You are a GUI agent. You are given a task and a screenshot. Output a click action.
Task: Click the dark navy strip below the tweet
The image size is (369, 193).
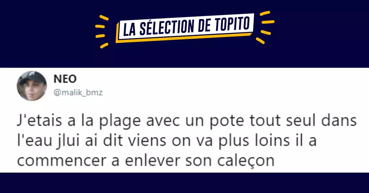pyautogui.click(x=184, y=183)
